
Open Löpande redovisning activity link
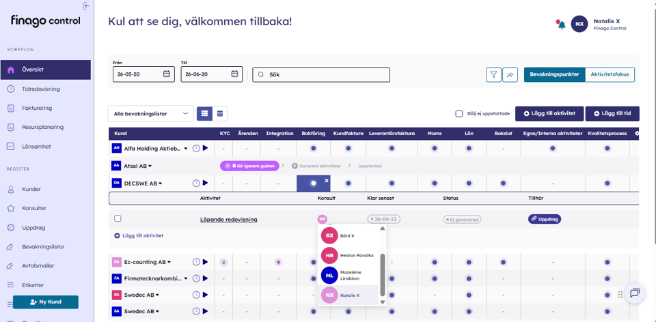tap(229, 219)
